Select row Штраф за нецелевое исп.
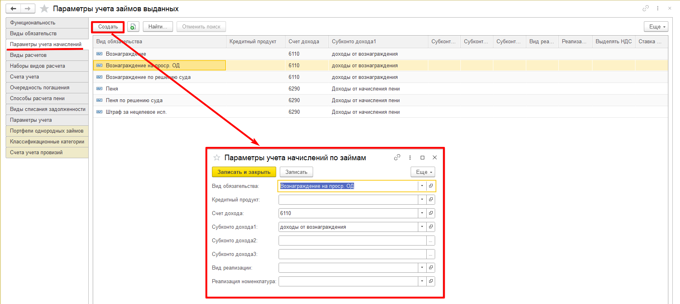The height and width of the screenshot is (304, 680). tap(380, 112)
